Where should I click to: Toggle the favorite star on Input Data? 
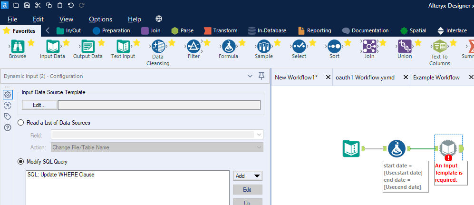(66, 43)
